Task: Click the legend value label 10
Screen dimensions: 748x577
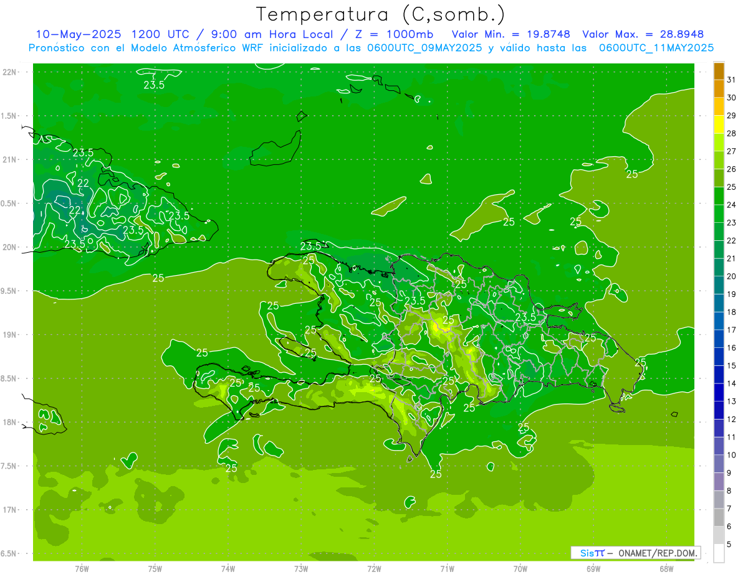Action: coord(732,455)
